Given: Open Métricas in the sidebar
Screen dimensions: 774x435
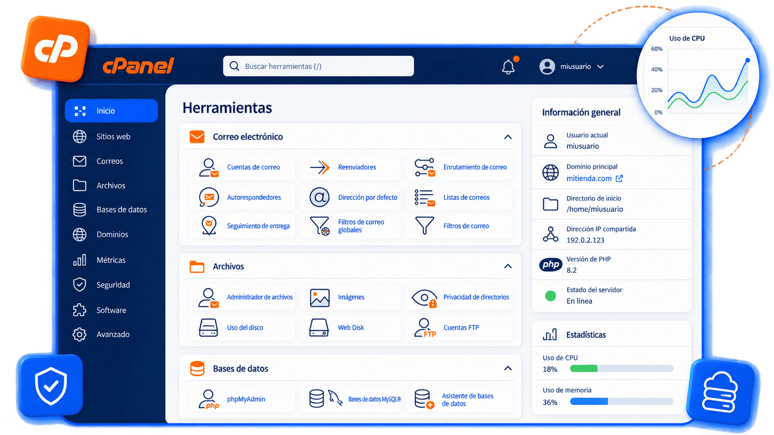Looking at the screenshot, I should [x=112, y=260].
